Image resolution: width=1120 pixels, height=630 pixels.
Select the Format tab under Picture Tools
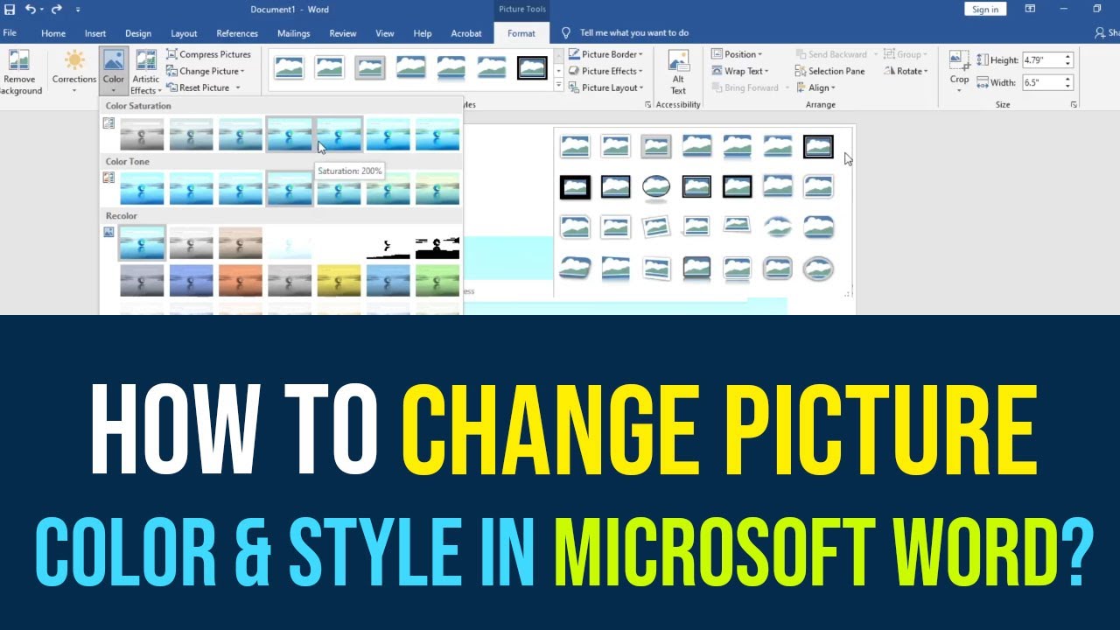point(521,33)
